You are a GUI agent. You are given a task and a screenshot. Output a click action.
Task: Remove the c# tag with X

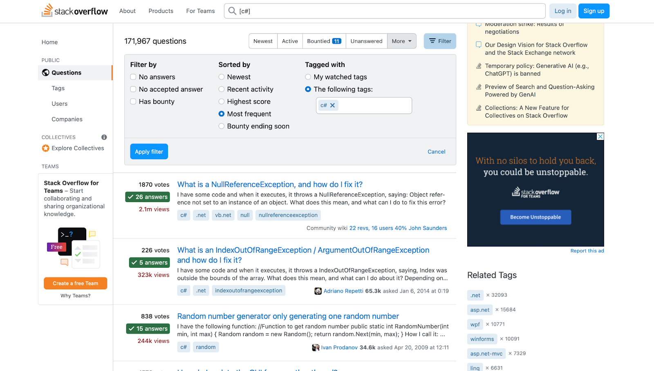333,105
